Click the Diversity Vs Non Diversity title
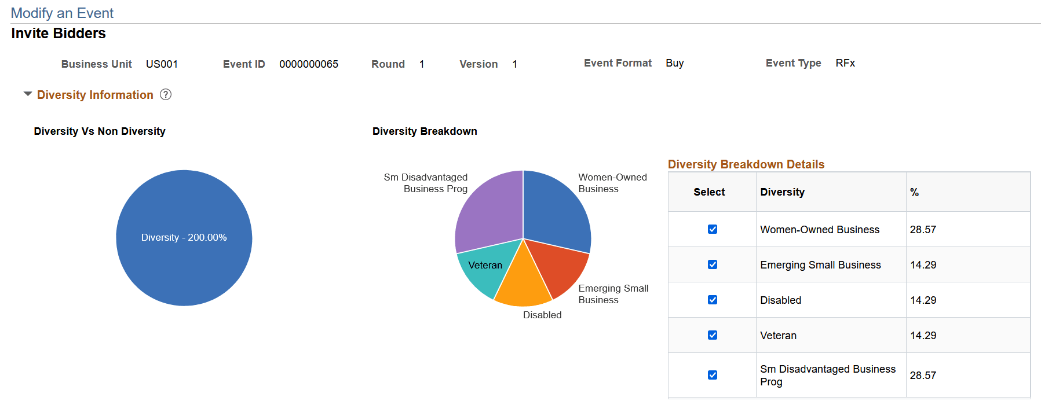Image resolution: width=1041 pixels, height=412 pixels. coord(100,131)
